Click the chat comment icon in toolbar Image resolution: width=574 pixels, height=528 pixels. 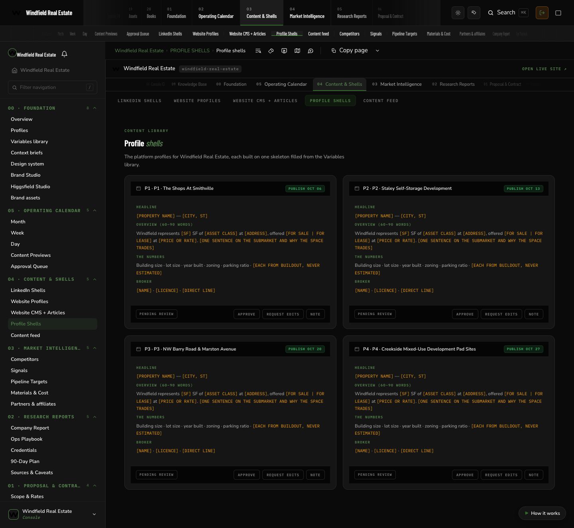[311, 51]
